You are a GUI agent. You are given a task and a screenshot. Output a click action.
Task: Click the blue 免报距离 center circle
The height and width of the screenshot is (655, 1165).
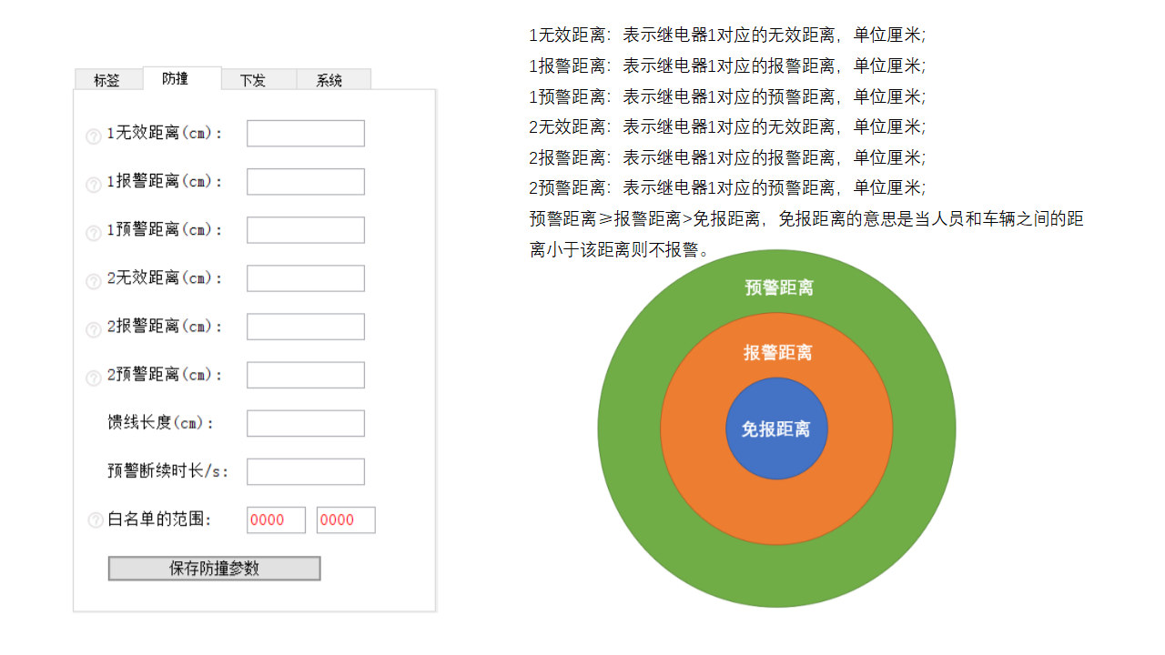pos(776,428)
